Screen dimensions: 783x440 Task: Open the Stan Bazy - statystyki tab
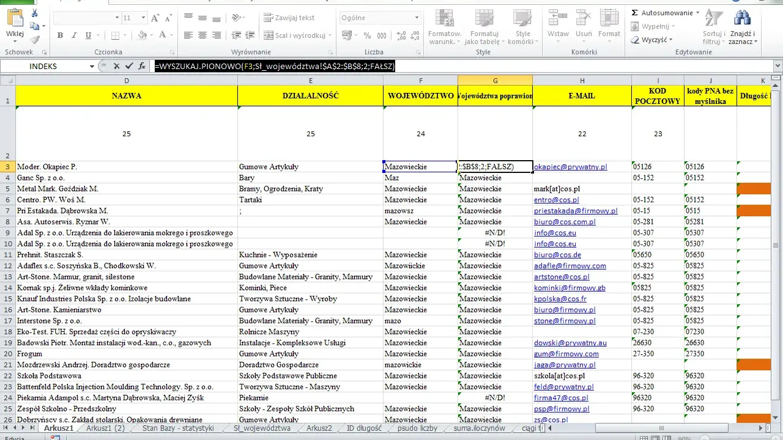[x=178, y=428]
